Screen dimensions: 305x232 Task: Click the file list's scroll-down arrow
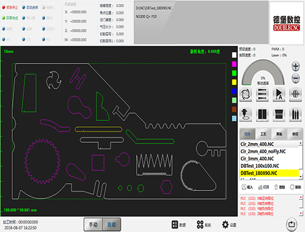[x=301, y=177]
